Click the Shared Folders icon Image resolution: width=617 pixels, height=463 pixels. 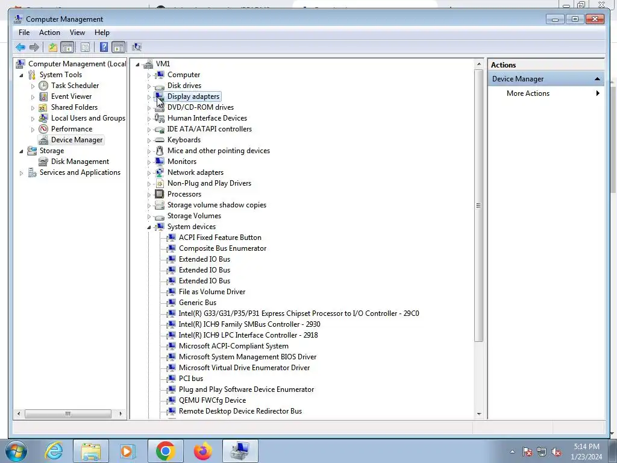click(x=43, y=107)
